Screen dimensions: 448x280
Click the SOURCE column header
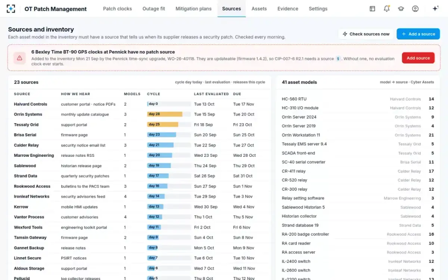click(x=22, y=94)
